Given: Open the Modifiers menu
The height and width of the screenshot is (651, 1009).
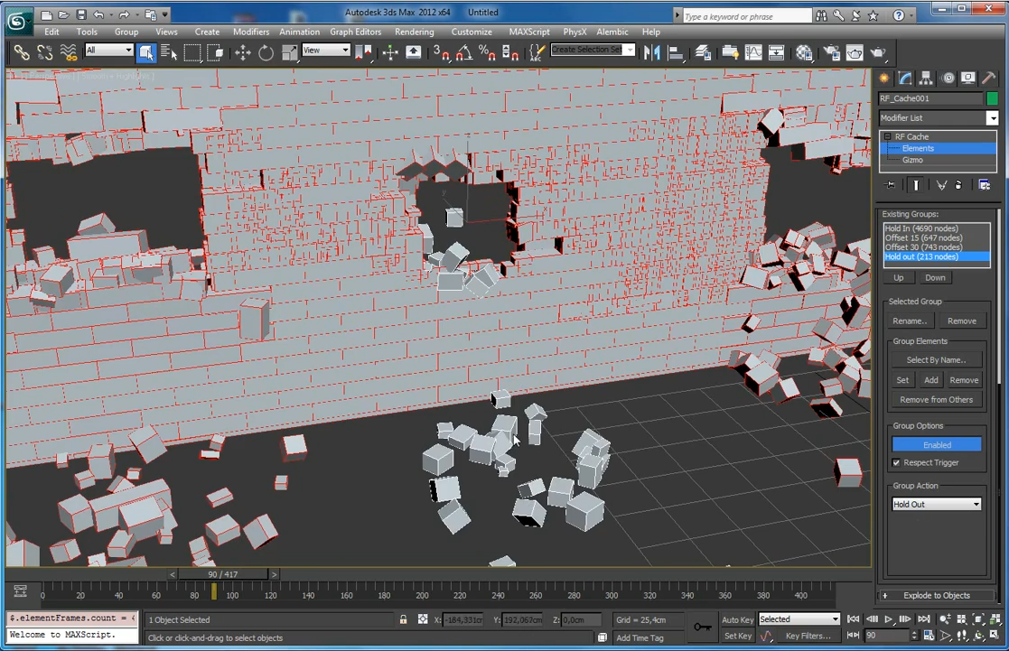Looking at the screenshot, I should click(x=251, y=32).
